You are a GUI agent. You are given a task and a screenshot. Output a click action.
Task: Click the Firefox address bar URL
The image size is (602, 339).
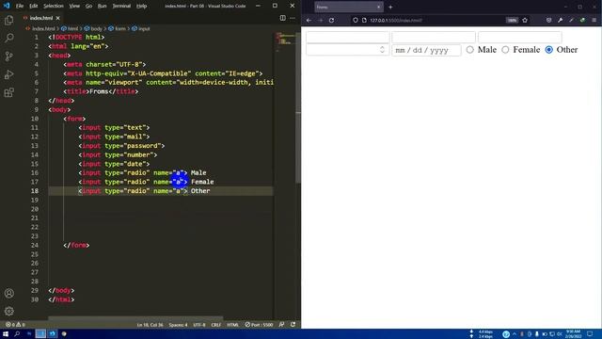[x=395, y=21]
